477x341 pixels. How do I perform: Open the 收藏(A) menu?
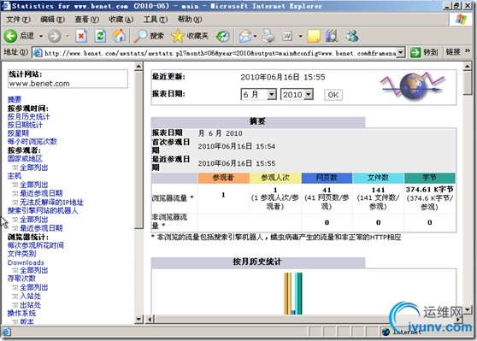click(121, 20)
